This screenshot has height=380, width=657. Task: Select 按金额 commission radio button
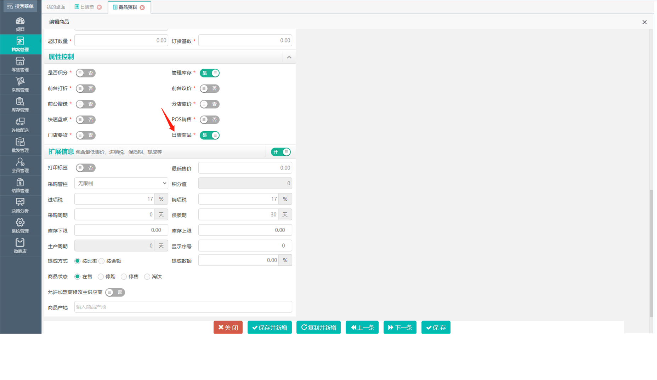102,261
